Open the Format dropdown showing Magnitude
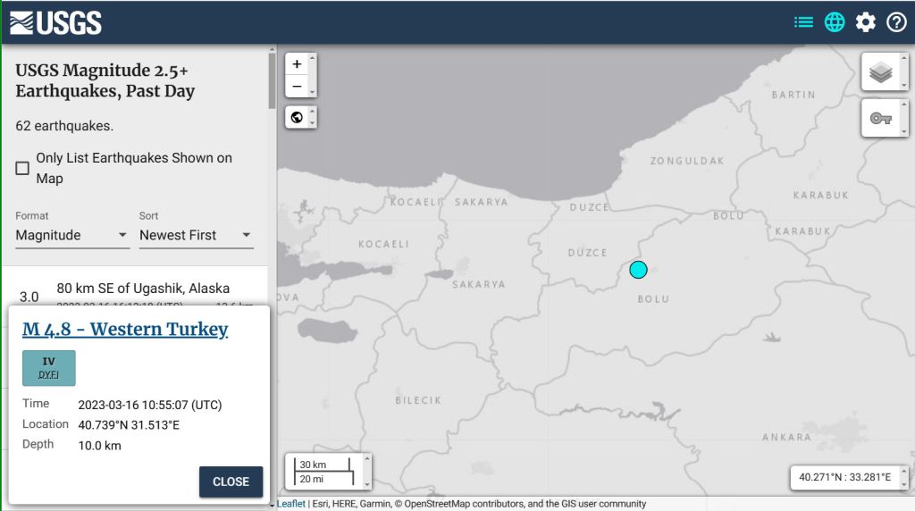 (x=72, y=236)
